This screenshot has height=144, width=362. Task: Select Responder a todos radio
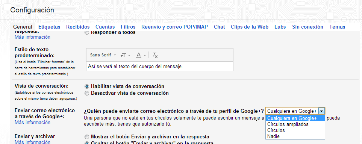tap(86, 33)
